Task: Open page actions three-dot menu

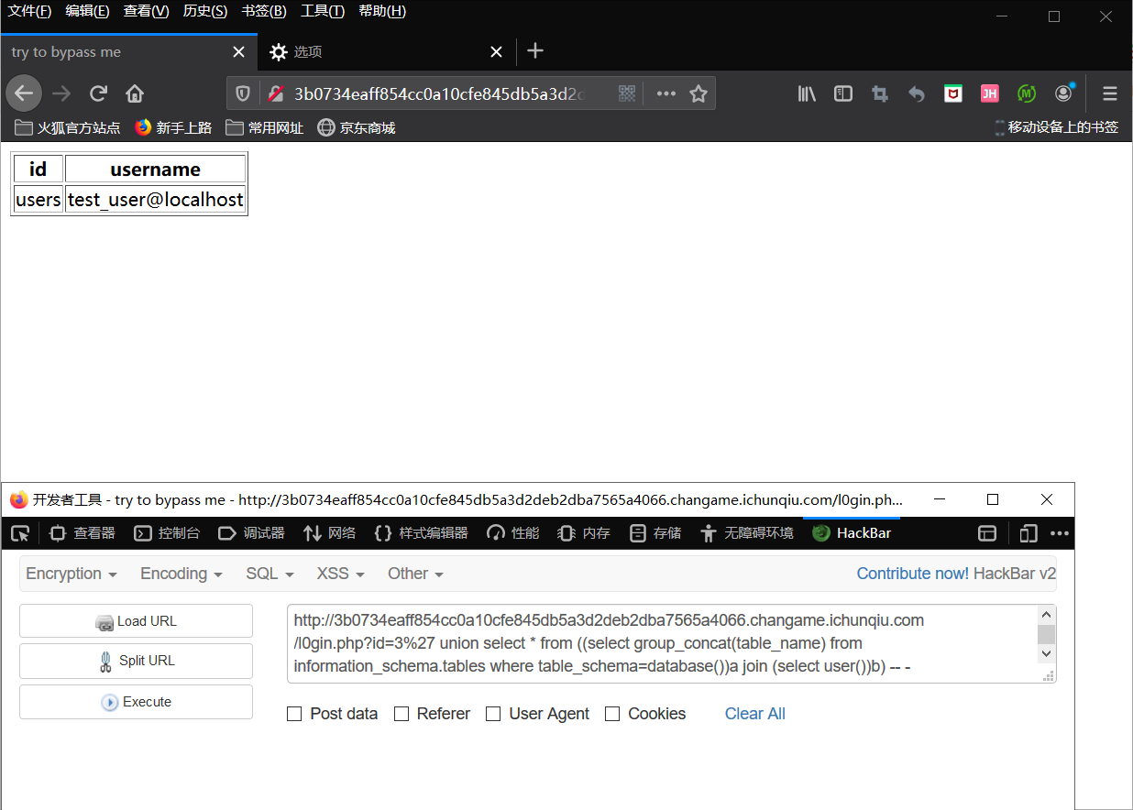Action: click(x=666, y=93)
